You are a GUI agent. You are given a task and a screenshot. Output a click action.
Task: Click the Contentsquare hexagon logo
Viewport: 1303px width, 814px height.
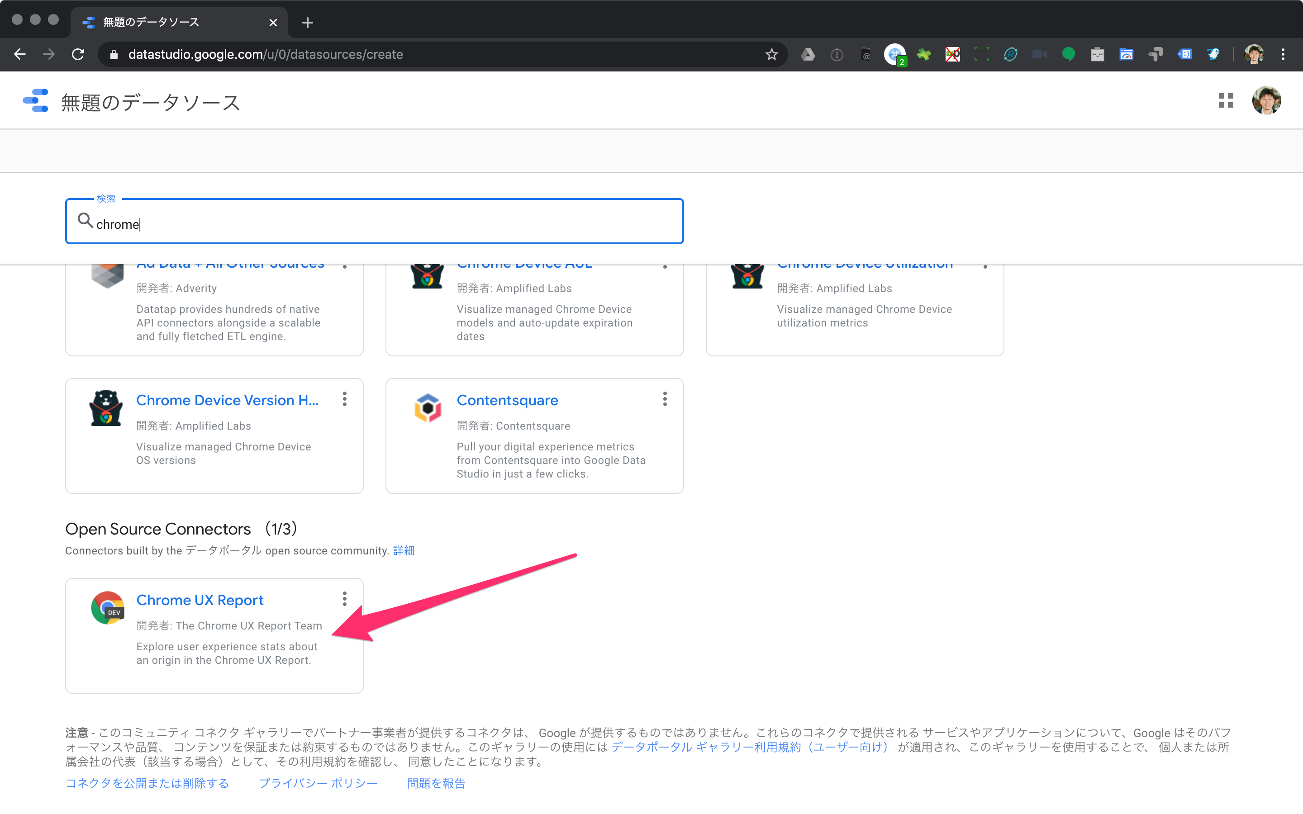(428, 407)
